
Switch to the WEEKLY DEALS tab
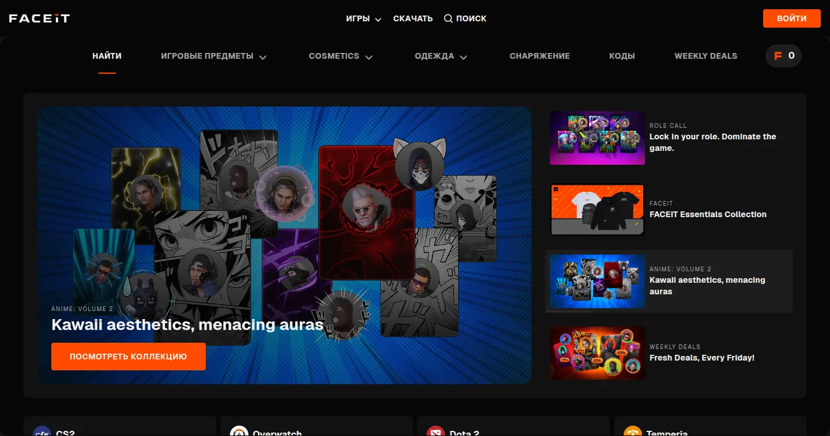pyautogui.click(x=706, y=56)
